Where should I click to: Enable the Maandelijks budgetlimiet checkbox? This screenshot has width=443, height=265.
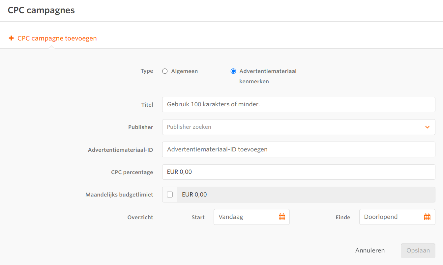[170, 195]
